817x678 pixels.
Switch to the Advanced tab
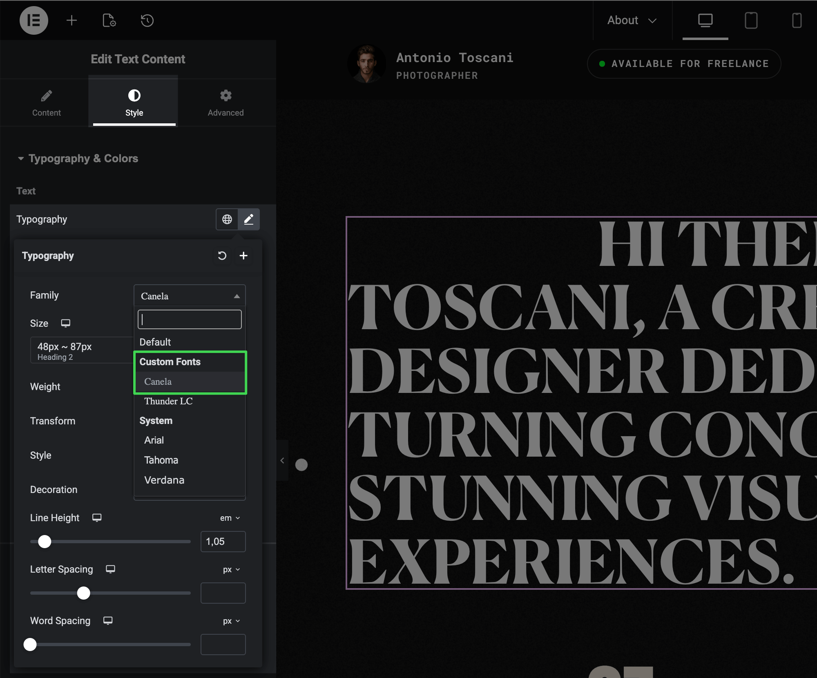point(225,103)
